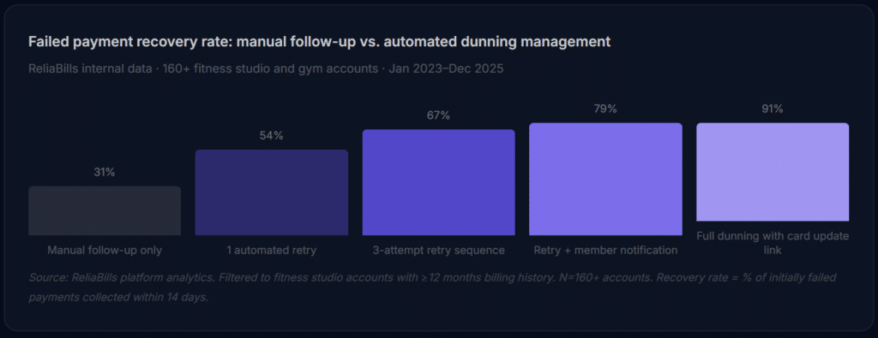The width and height of the screenshot is (878, 338).
Task: Select the 67% value label
Action: point(438,116)
